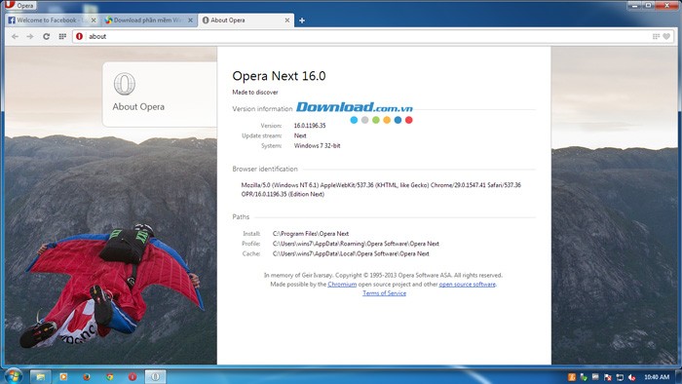The image size is (682, 384).
Task: Launch the media player taskbar icon
Action: [x=63, y=376]
